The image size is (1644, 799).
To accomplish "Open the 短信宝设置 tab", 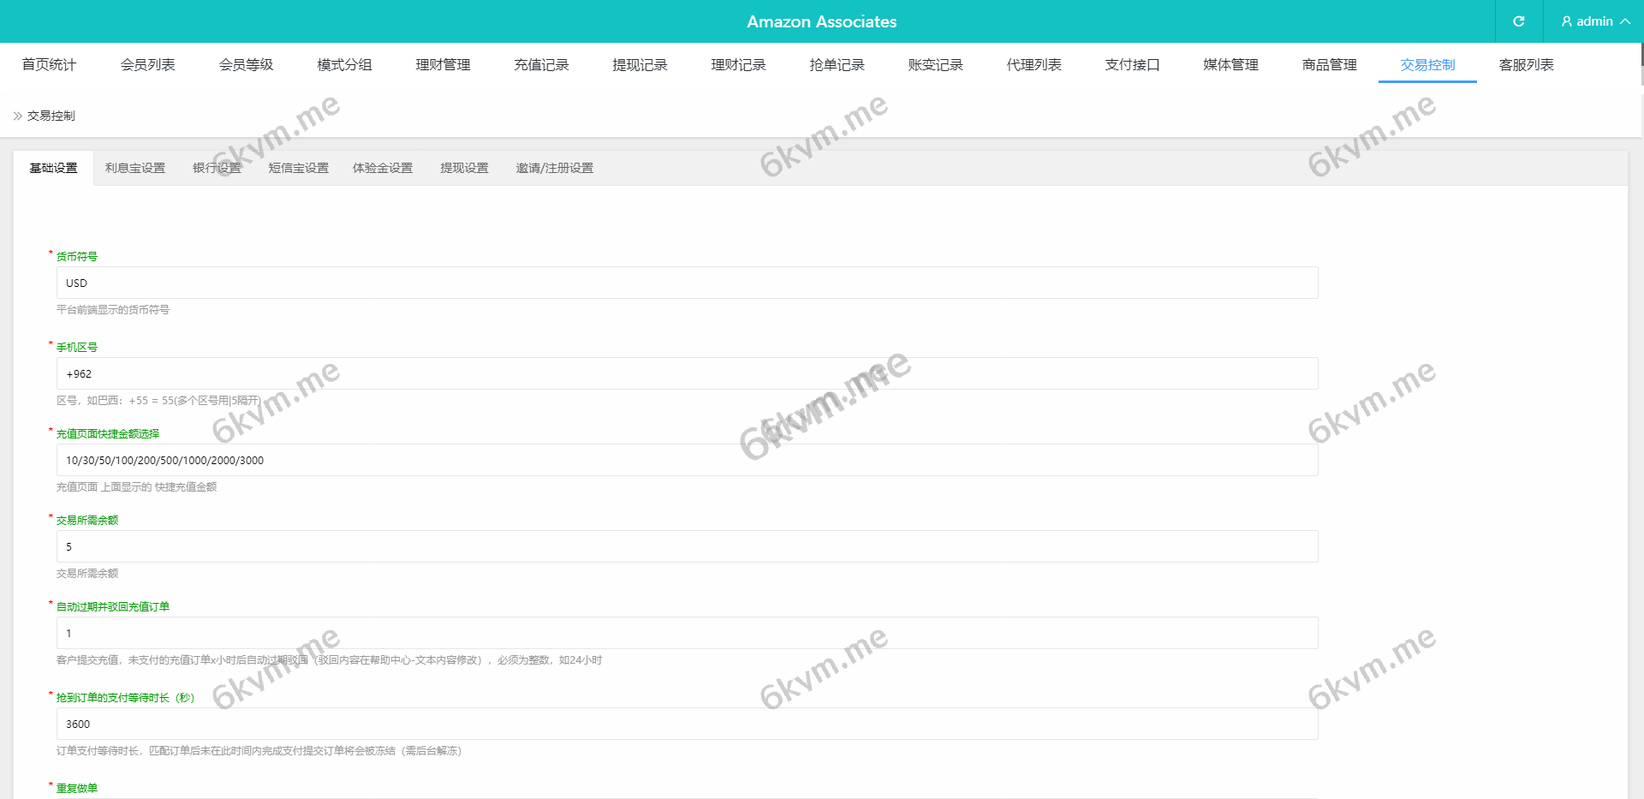I will pyautogui.click(x=298, y=168).
